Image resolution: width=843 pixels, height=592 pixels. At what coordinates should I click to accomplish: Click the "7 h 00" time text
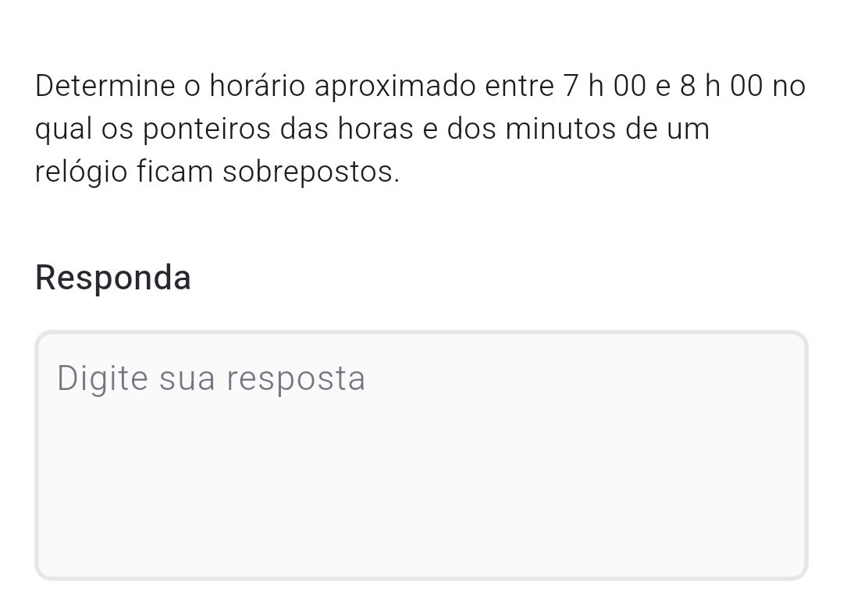(x=604, y=86)
